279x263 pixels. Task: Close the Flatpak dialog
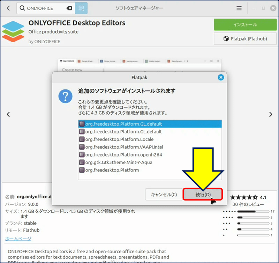(x=221, y=77)
